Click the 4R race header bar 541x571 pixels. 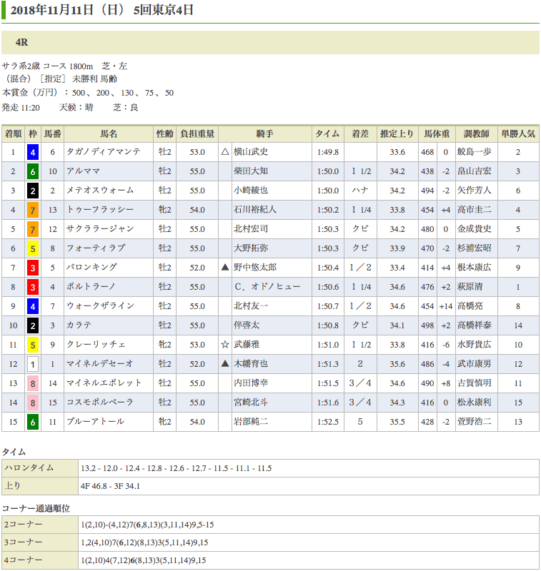tap(270, 43)
